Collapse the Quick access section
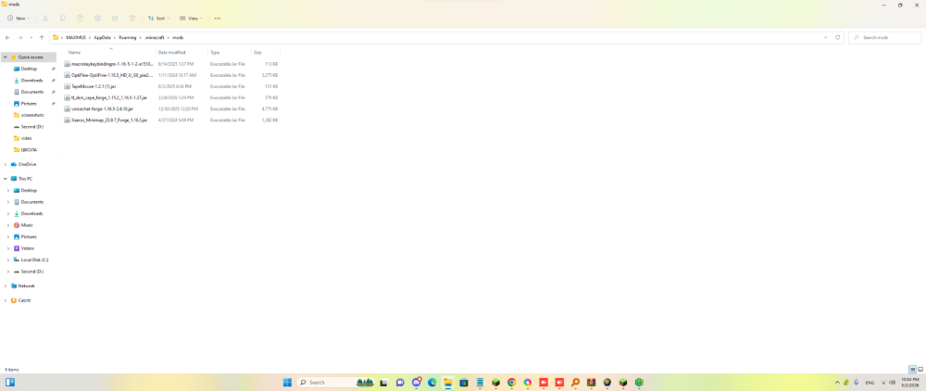Viewport: 926px width, 391px height. point(6,57)
